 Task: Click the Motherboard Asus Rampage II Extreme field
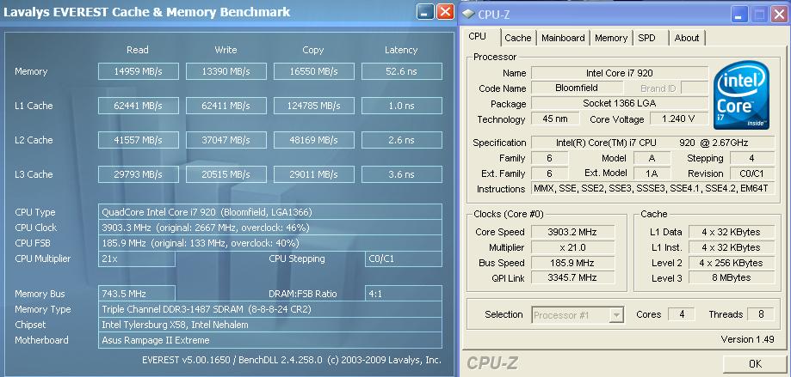click(270, 340)
